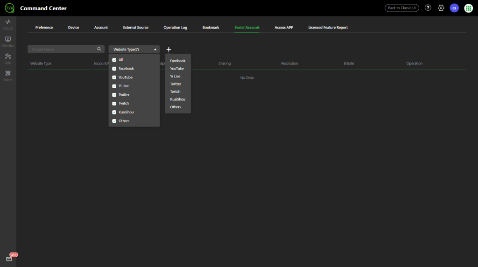Open the user avatar menu
The height and width of the screenshot is (267, 478).
(454, 8)
